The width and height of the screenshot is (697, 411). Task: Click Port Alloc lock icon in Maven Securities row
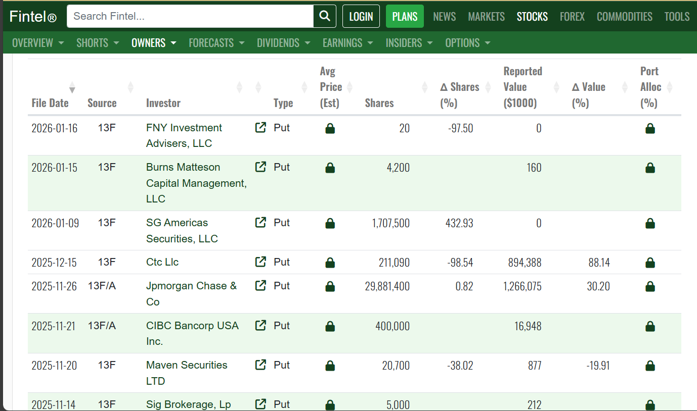[x=650, y=366]
